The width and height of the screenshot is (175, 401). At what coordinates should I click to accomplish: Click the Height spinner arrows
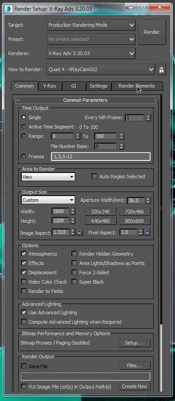pos(73,221)
